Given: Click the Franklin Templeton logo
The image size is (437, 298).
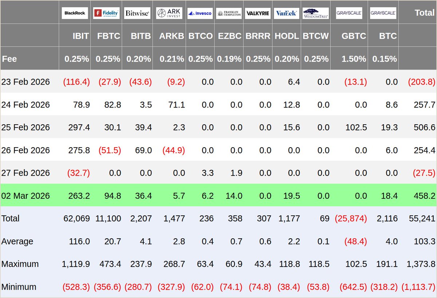Looking at the screenshot, I should click(229, 13).
